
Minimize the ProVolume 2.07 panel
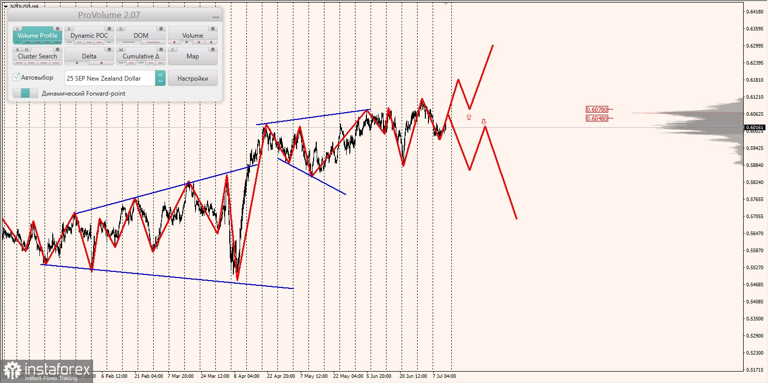[216, 17]
